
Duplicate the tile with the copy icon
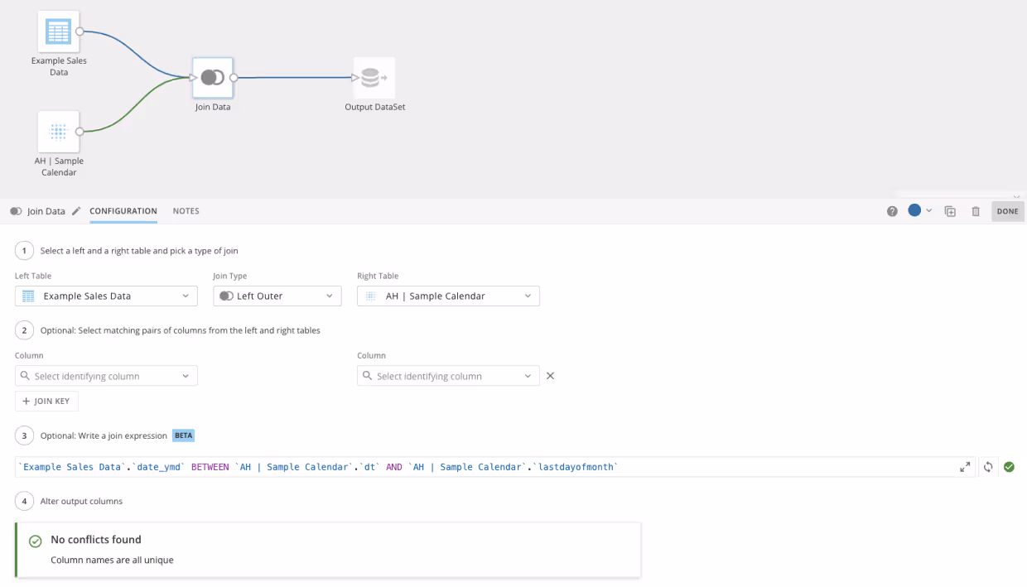[x=951, y=211]
